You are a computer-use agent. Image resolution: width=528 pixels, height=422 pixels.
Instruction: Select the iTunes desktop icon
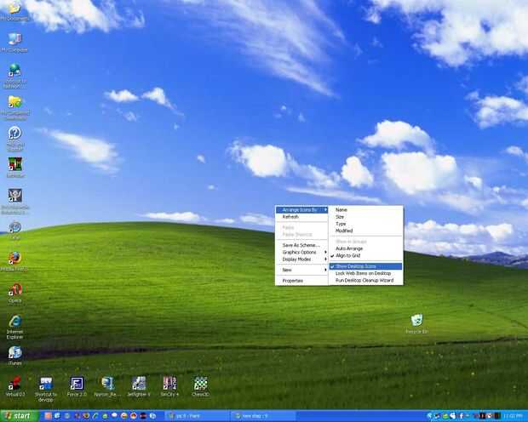pyautogui.click(x=15, y=356)
